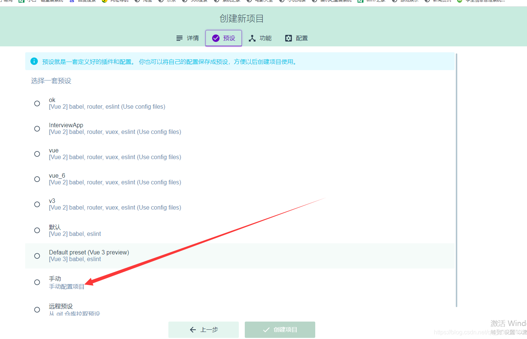The height and width of the screenshot is (339, 527).
Task: Click the 详情 list icon
Action: 179,38
